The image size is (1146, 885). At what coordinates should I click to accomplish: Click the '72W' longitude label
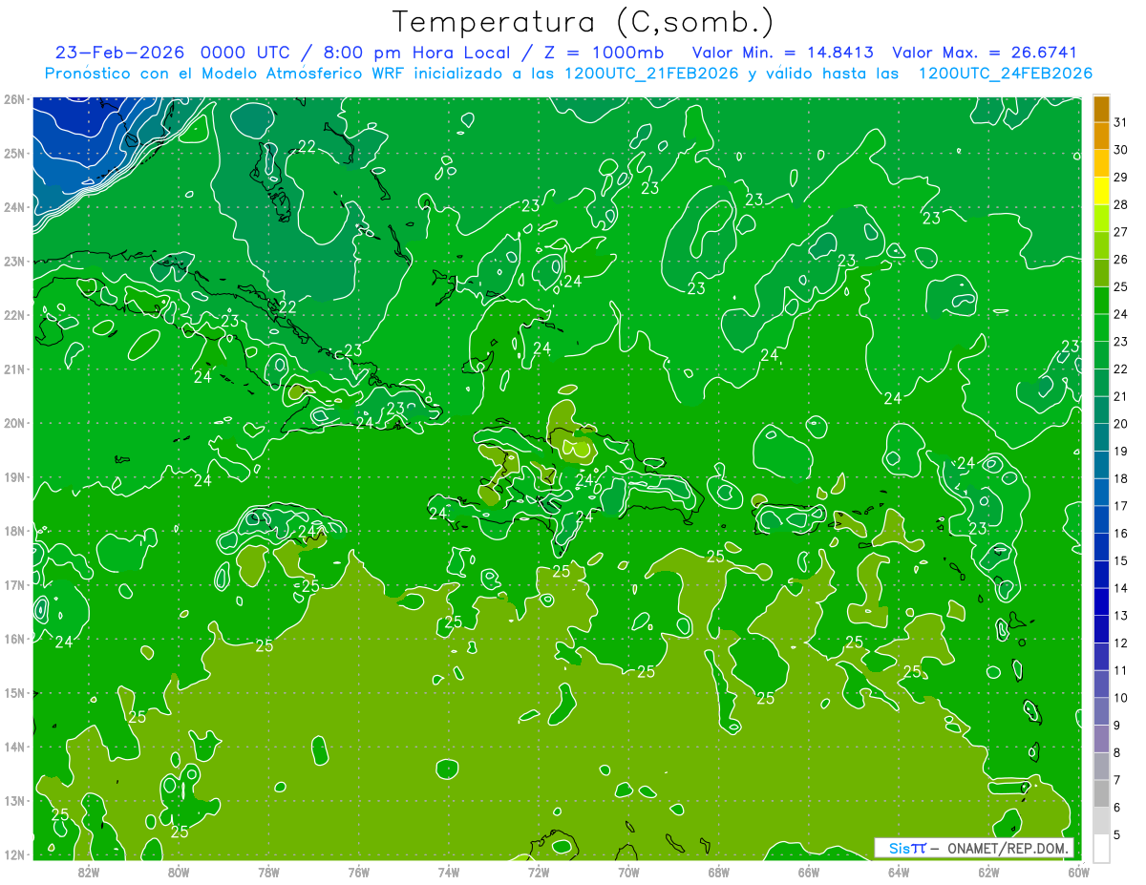coord(539,872)
